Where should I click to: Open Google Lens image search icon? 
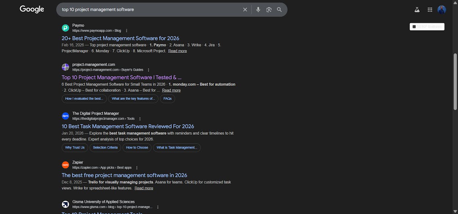(x=269, y=10)
